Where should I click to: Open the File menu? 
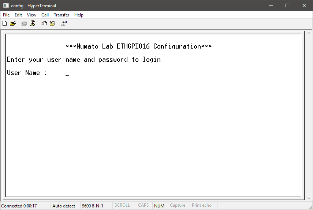pos(6,15)
